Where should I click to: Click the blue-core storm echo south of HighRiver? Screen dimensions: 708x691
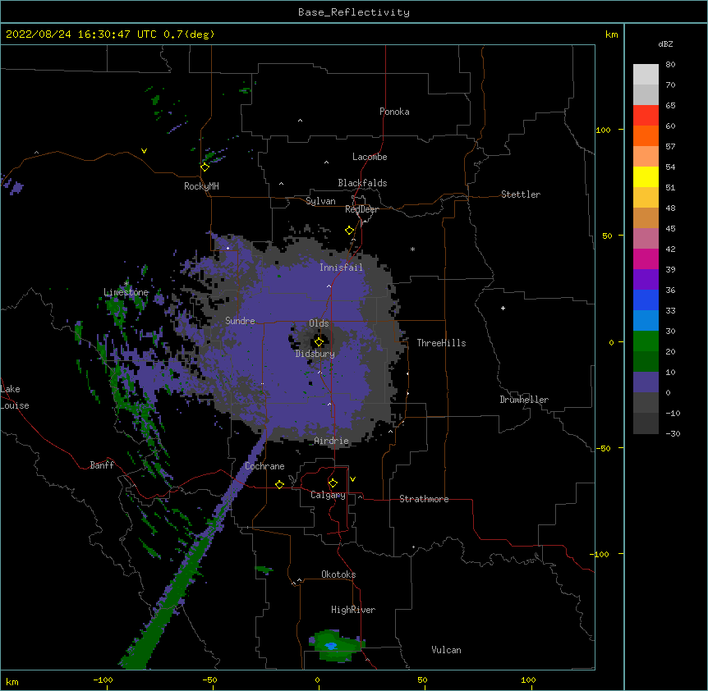coord(336,646)
